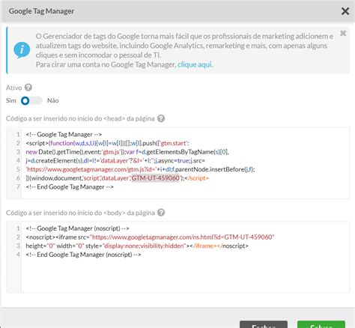Toggle the Ativo Sim/Não switch

pos(31,100)
